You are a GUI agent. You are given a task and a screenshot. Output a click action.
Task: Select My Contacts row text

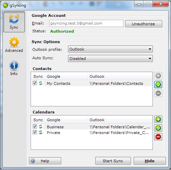click(59, 83)
